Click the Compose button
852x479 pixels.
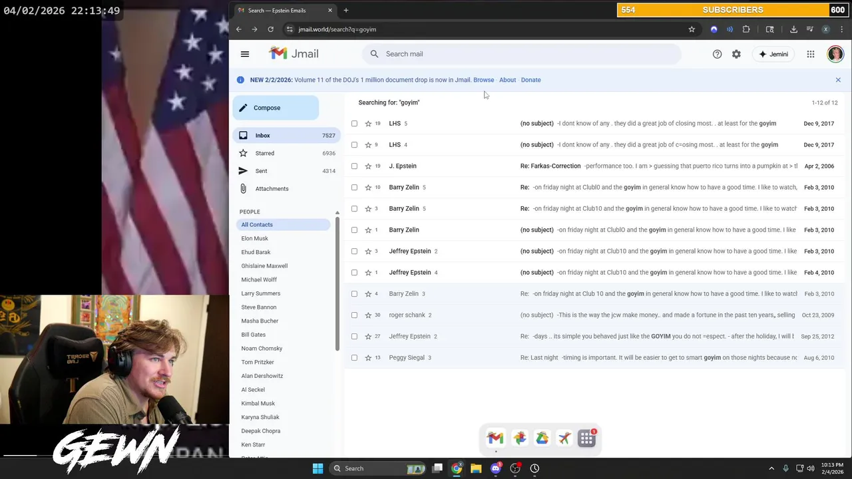[276, 108]
